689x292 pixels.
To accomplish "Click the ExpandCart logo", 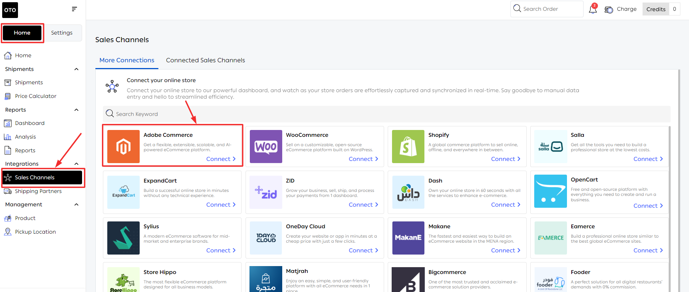I will point(123,192).
